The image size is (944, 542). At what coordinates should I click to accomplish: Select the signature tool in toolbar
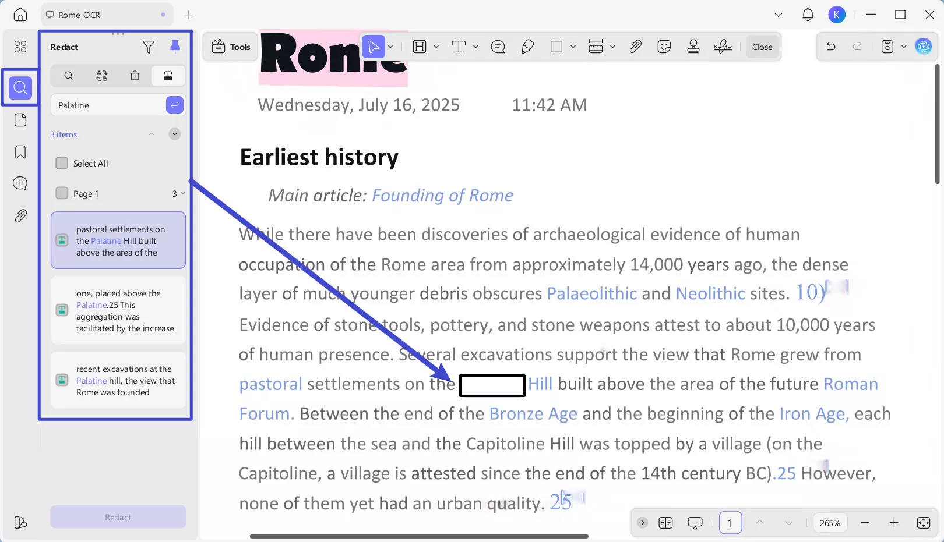tap(723, 47)
